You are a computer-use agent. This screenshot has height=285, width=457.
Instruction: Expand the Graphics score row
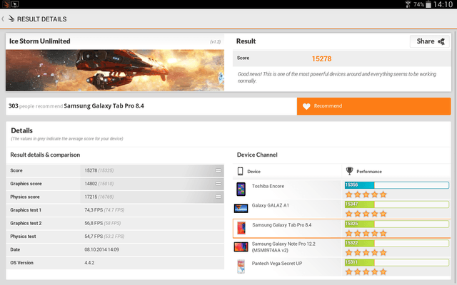(x=218, y=184)
